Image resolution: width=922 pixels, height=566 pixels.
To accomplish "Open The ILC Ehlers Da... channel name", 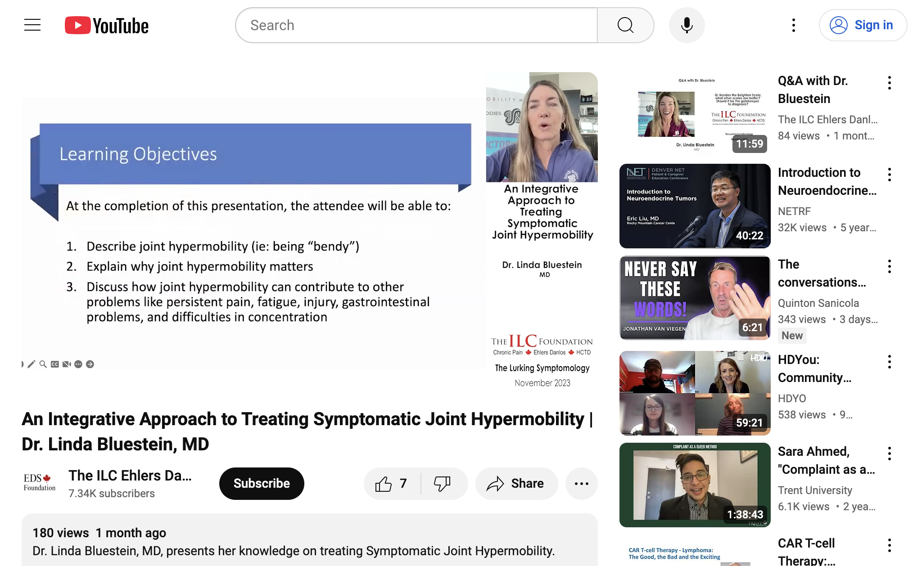I will [x=130, y=475].
